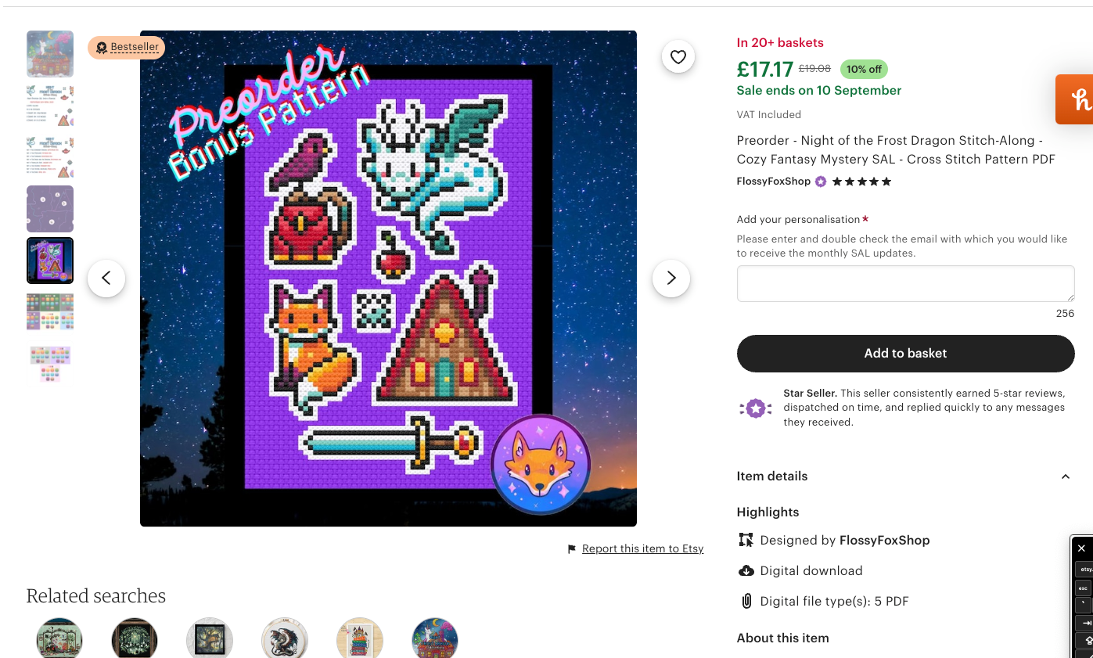1093x658 pixels.
Task: Open the FlossyFoxShop seller link
Action: 773,182
